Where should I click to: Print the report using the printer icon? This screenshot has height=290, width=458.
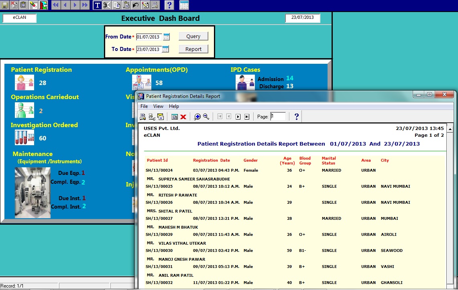[x=142, y=117]
